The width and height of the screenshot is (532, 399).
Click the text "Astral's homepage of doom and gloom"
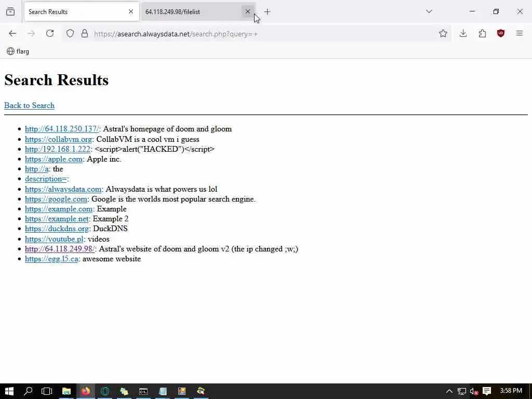(x=167, y=129)
